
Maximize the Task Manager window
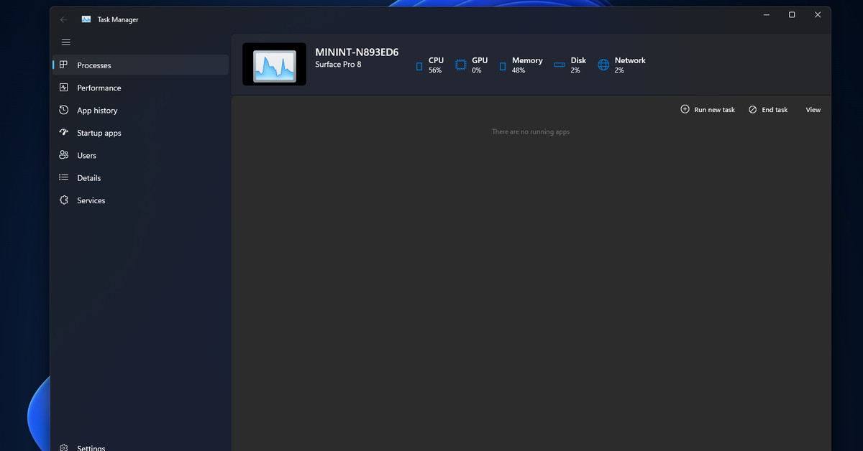click(792, 15)
